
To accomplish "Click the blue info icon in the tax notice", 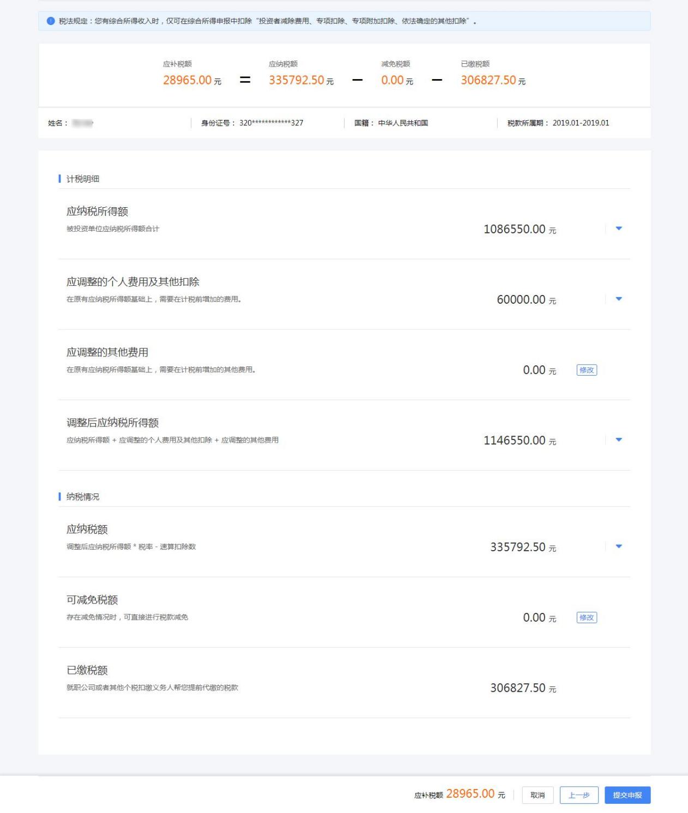I will [51, 21].
